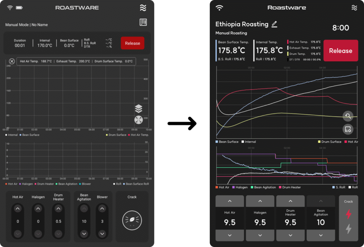The image size is (364, 247).
Task: Open the chart layers icon, left screen
Action: click(139, 109)
